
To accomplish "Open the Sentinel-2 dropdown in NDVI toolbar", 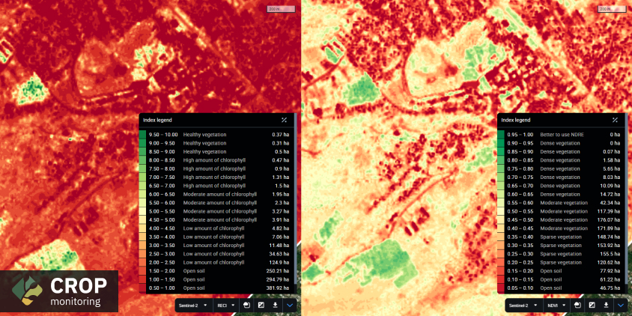I will point(524,305).
